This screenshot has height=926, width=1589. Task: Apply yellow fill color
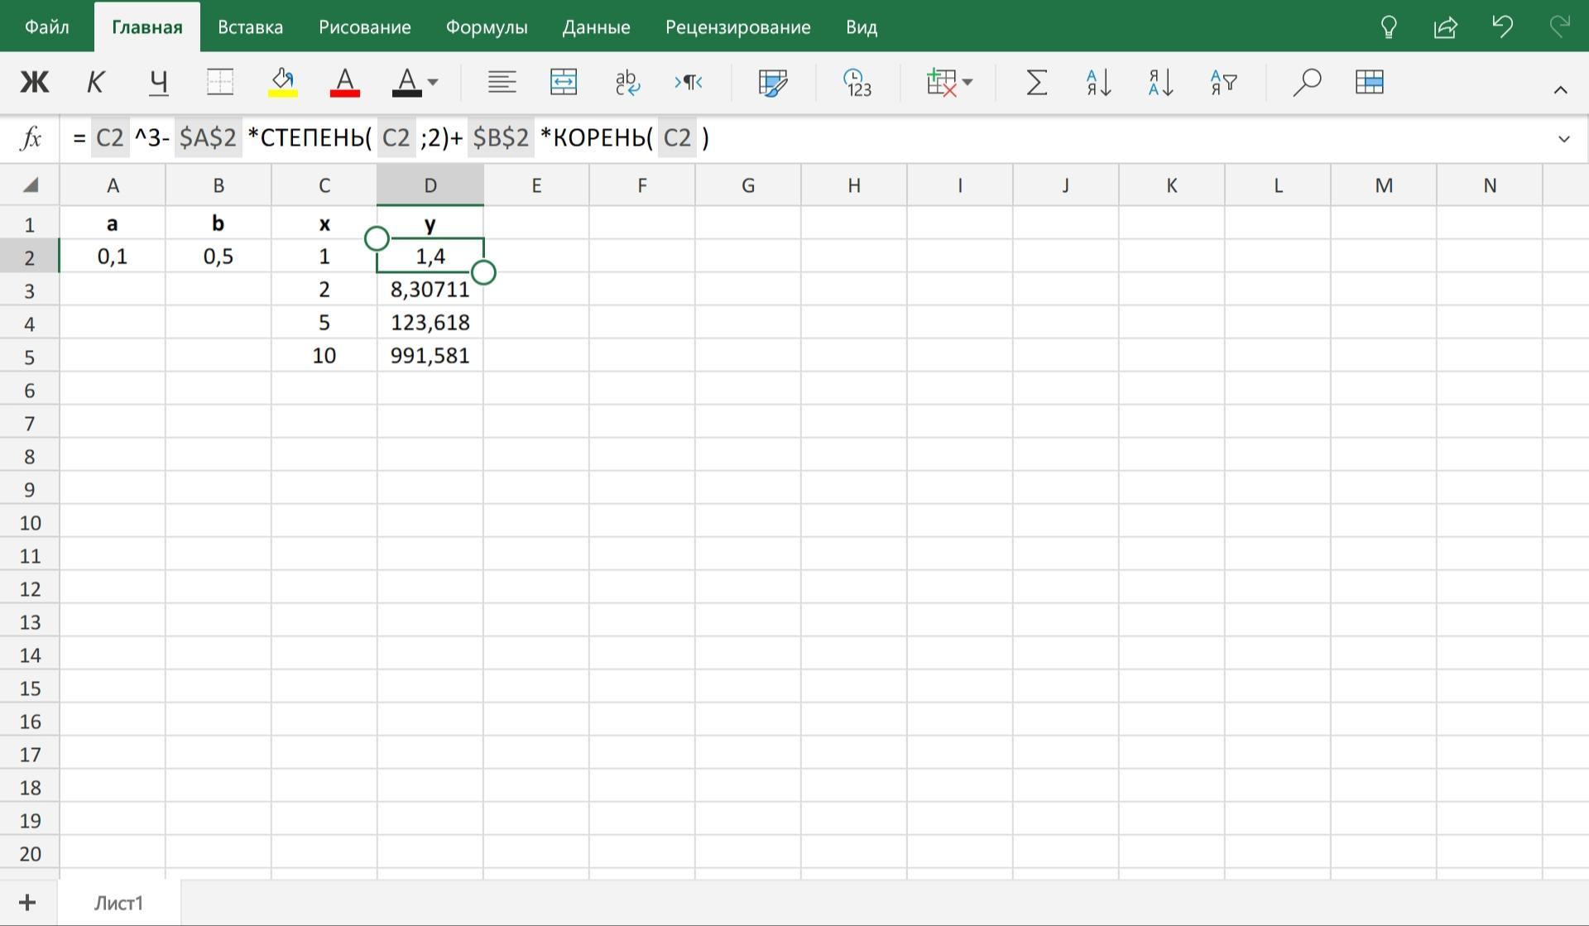[283, 82]
